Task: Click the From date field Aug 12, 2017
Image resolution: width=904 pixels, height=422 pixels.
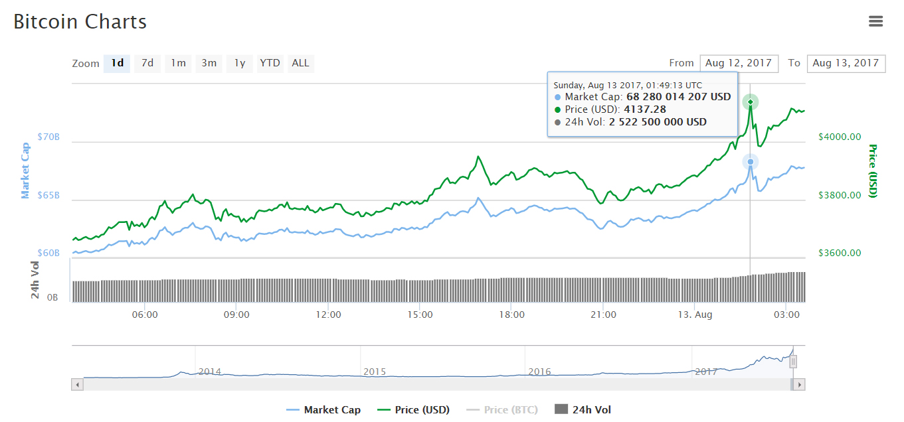Action: 739,63
